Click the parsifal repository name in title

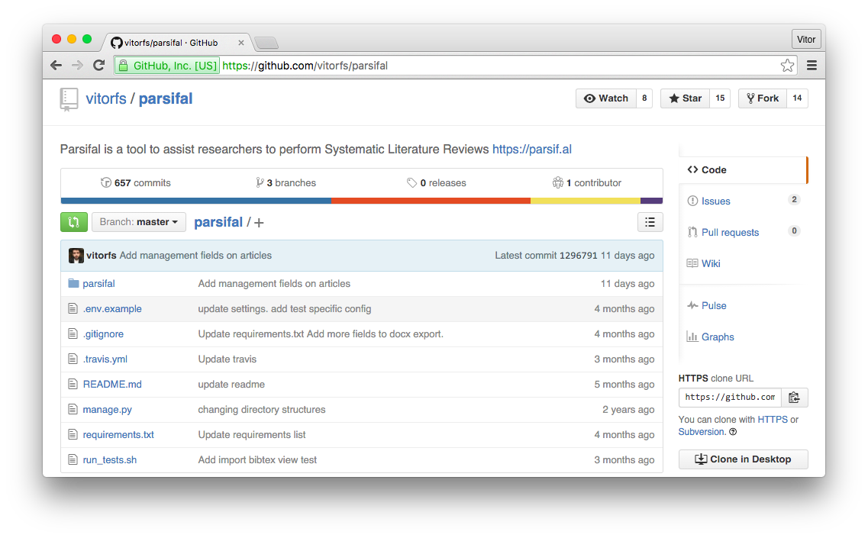pyautogui.click(x=166, y=98)
